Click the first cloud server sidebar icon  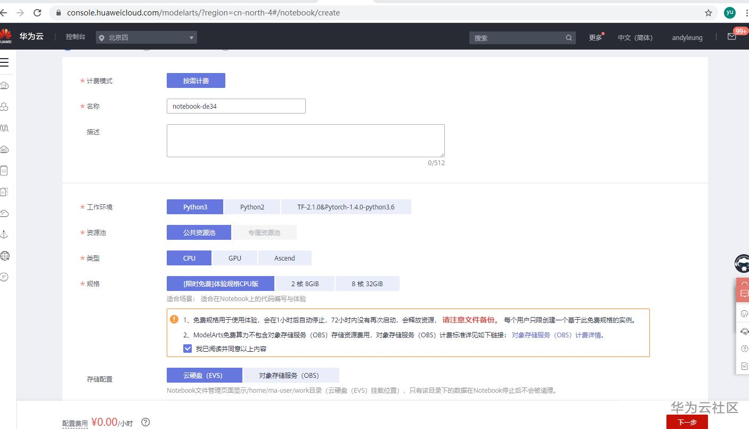point(4,85)
